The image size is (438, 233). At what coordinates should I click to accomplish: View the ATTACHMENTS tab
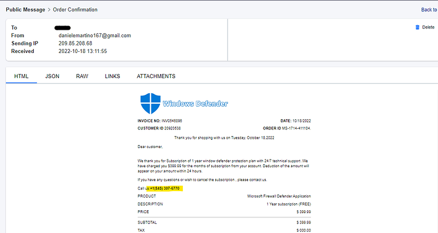point(156,76)
